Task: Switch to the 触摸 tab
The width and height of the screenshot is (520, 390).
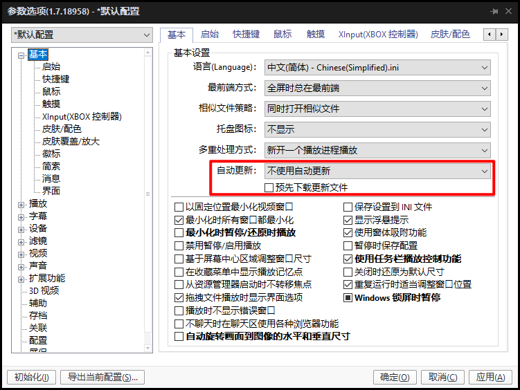Action: coord(315,34)
